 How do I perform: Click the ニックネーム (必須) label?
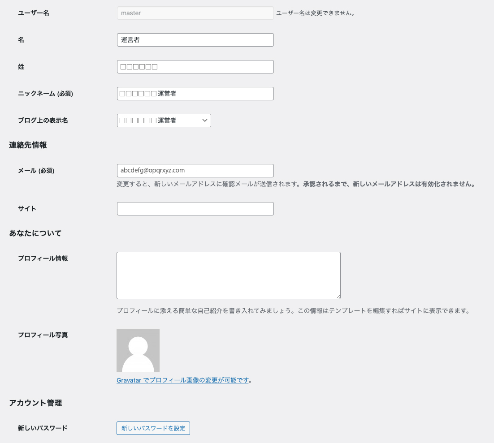[x=45, y=94]
